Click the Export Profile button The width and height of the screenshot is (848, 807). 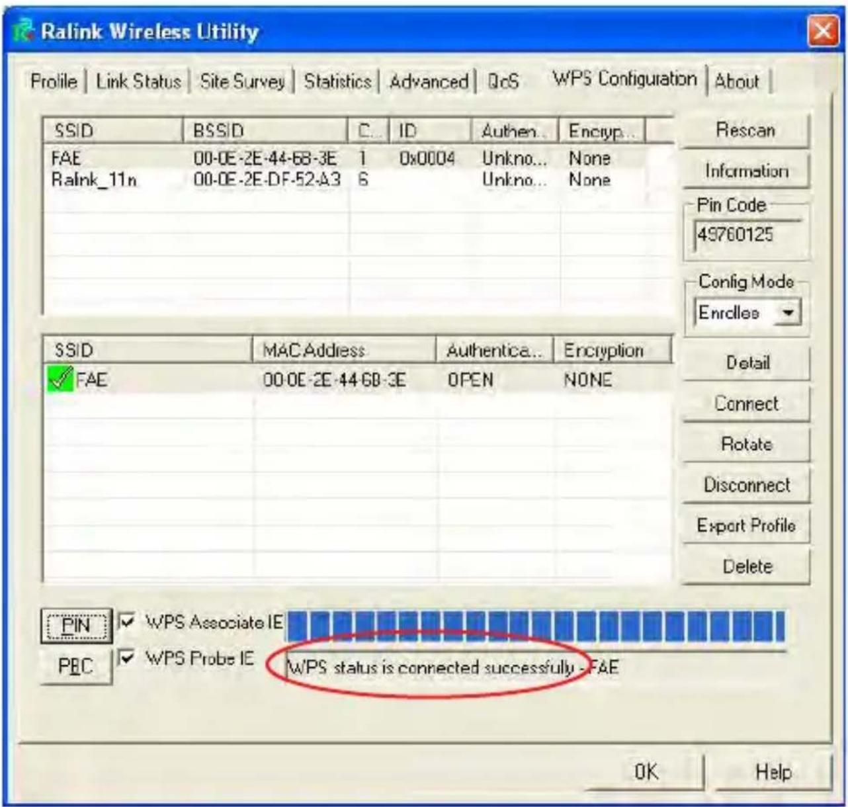[x=747, y=526]
